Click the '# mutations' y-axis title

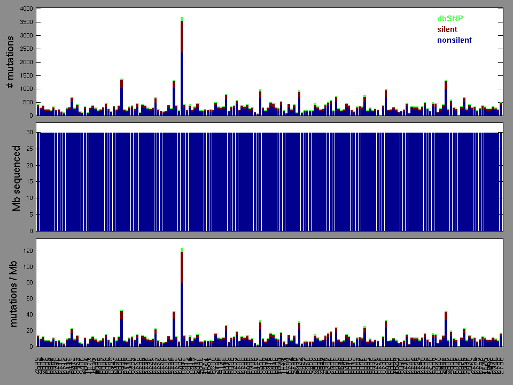coord(10,61)
